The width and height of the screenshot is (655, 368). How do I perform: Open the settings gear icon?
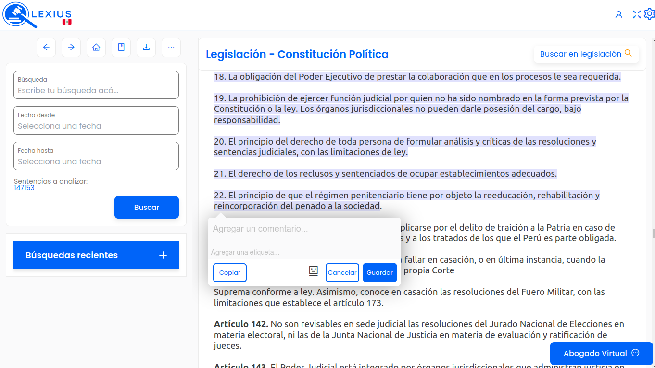(x=649, y=14)
